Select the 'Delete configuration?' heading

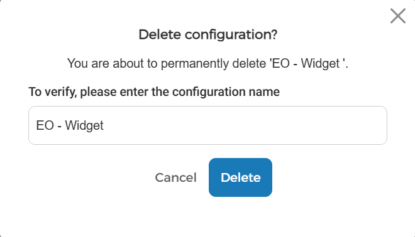tap(208, 34)
